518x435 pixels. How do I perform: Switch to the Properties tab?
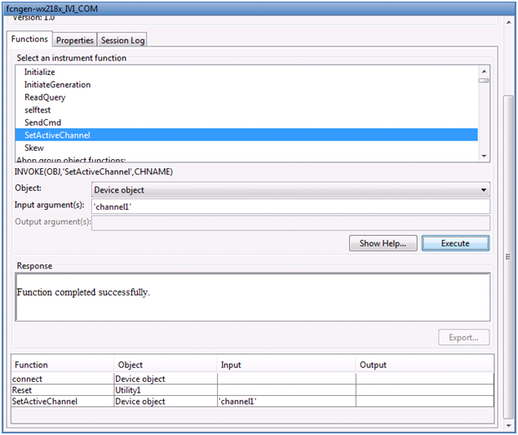click(75, 40)
